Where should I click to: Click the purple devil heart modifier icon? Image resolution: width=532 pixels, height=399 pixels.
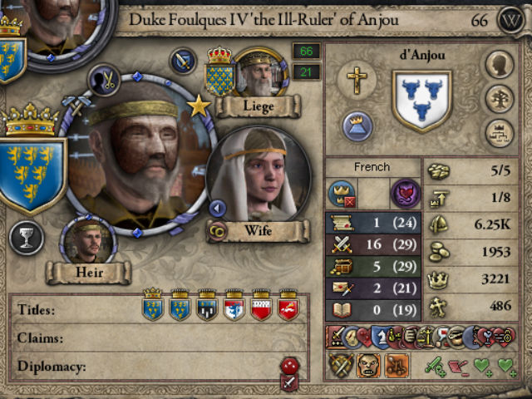[x=406, y=194]
